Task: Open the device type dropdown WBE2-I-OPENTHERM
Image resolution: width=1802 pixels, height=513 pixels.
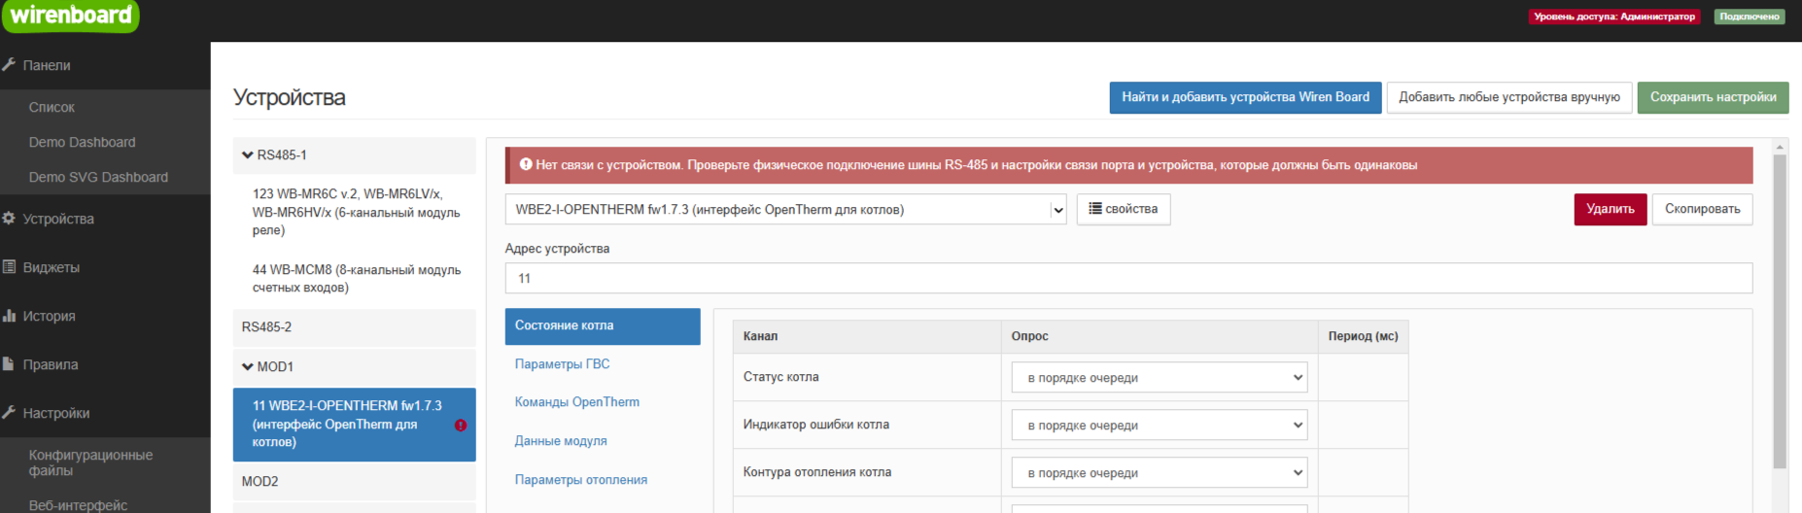Action: pos(785,209)
